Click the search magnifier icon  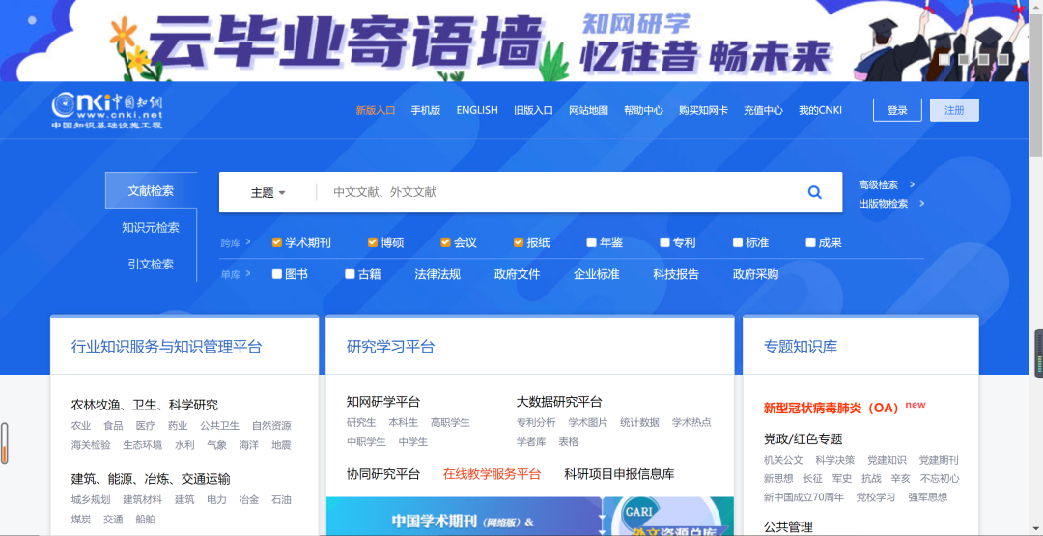(x=814, y=192)
